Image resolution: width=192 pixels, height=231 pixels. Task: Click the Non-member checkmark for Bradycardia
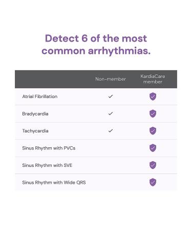(x=111, y=113)
